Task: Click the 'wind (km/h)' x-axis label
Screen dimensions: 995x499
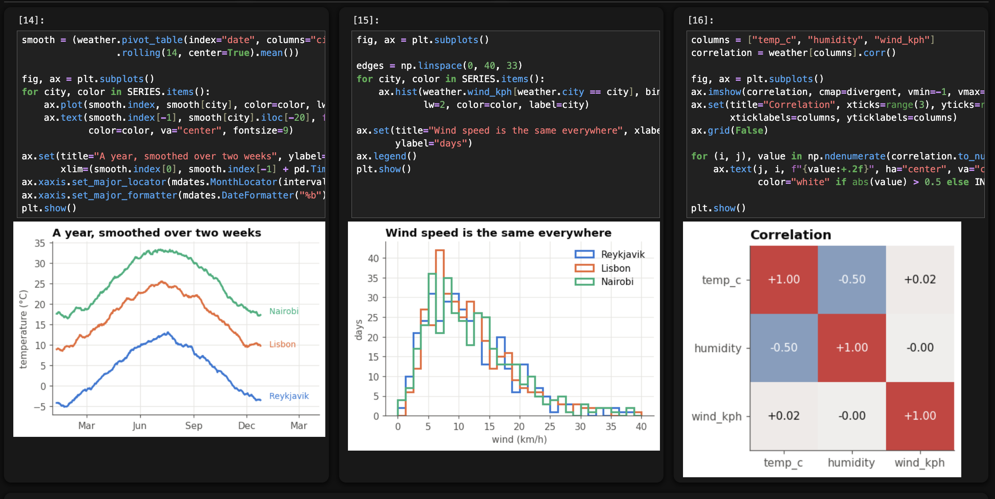Action: click(x=519, y=440)
